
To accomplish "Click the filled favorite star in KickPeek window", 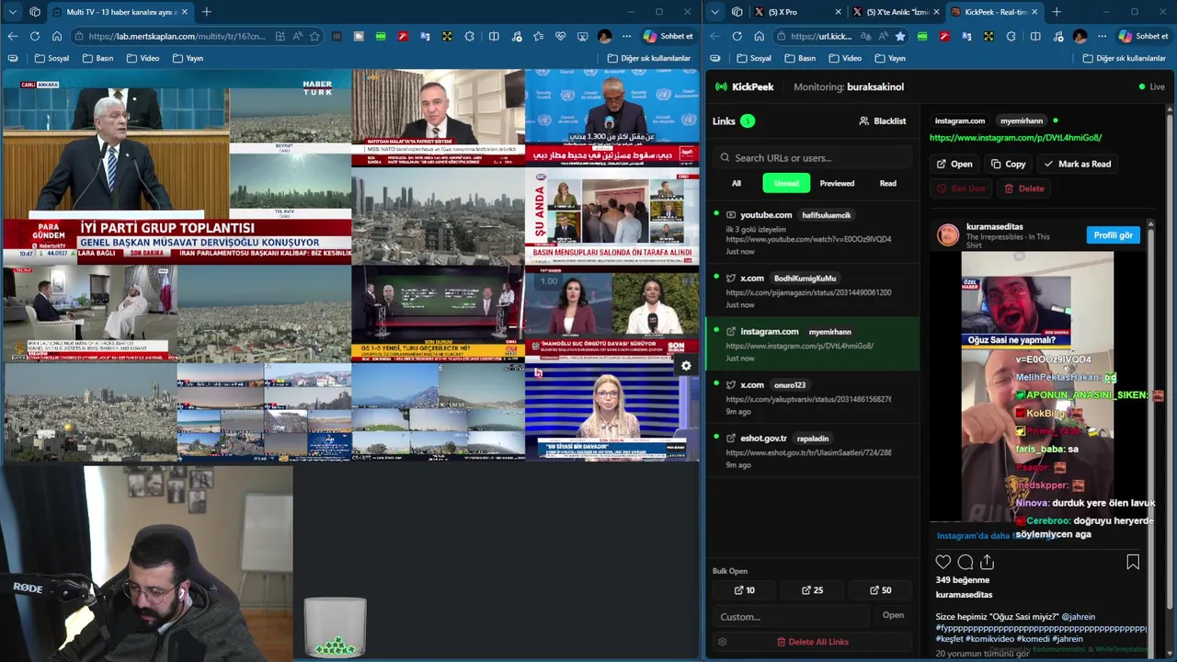I will point(899,36).
